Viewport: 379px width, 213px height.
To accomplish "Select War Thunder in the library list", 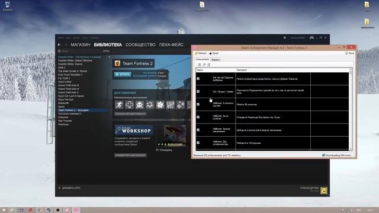I will tap(65, 121).
